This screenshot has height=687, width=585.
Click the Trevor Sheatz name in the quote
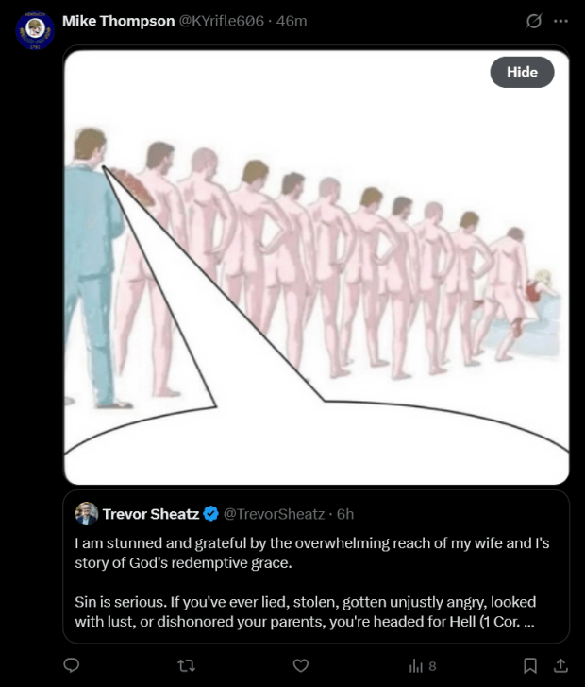150,514
